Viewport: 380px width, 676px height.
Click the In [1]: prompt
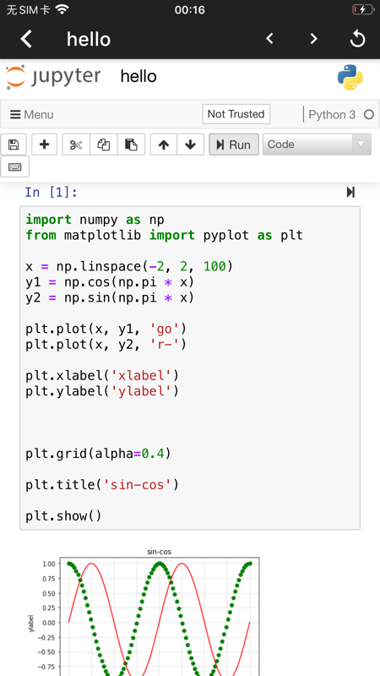pos(52,193)
